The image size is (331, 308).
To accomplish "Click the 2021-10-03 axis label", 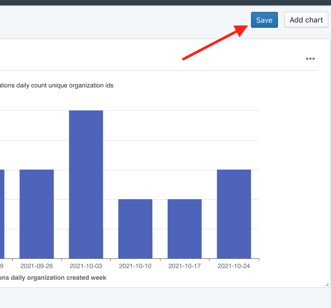I will pyautogui.click(x=86, y=266).
